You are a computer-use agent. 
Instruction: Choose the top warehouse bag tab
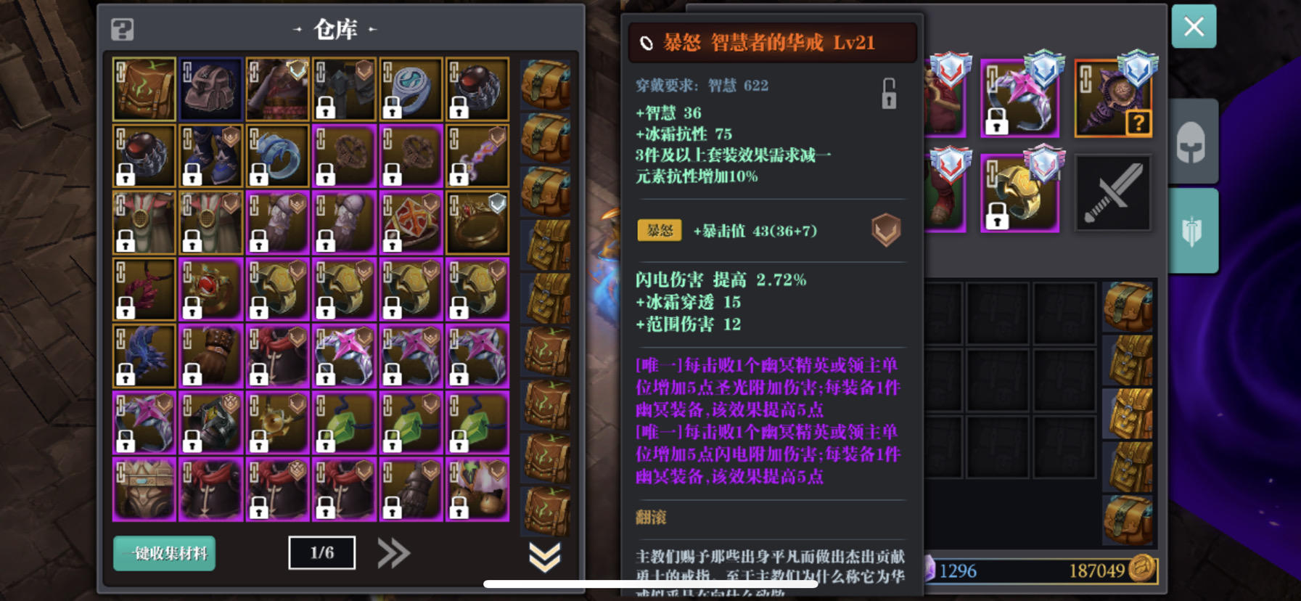[546, 85]
